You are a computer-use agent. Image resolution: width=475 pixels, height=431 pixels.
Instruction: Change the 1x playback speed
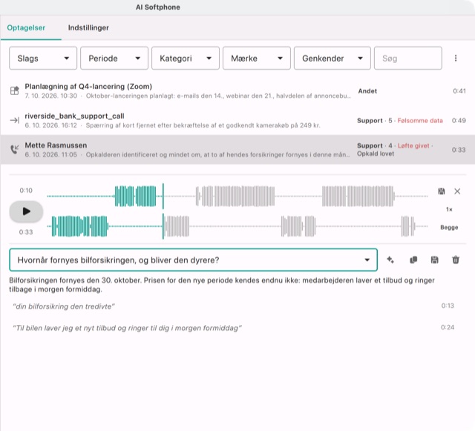(x=449, y=209)
